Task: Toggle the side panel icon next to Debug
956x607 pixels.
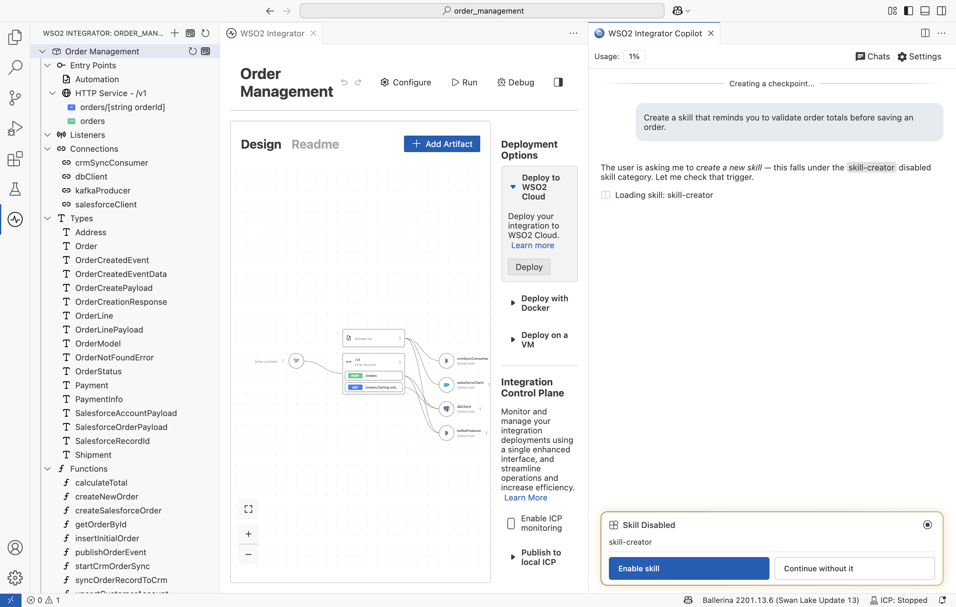Action: tap(558, 82)
